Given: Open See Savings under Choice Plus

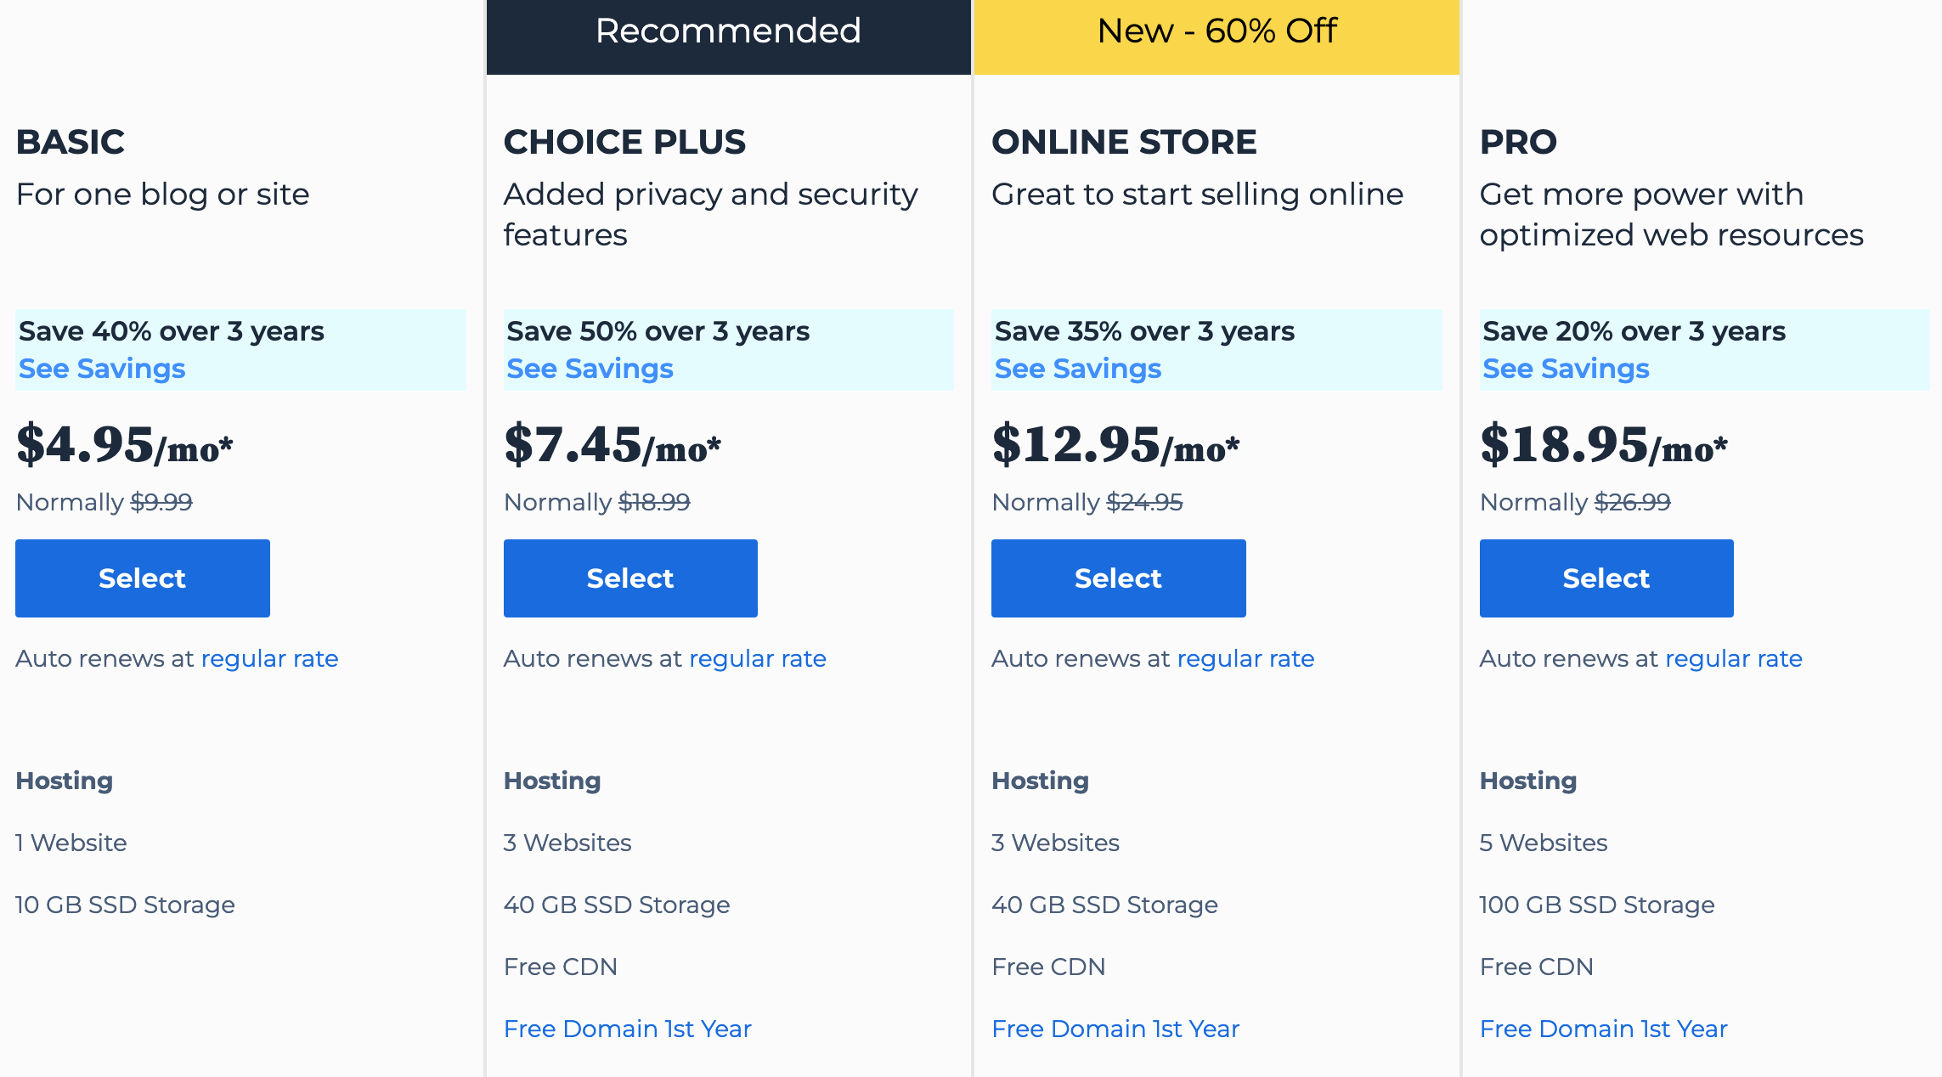Looking at the screenshot, I should [590, 369].
